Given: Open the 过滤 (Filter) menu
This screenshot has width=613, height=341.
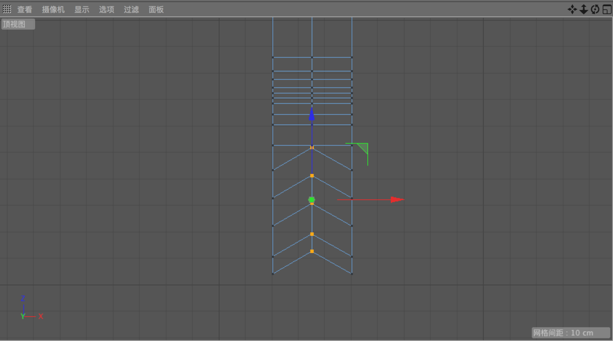Looking at the screenshot, I should click(131, 9).
